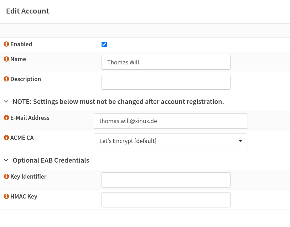This screenshot has height=227, width=290.
Task: Click the E-Mail Address label text
Action: (x=30, y=118)
